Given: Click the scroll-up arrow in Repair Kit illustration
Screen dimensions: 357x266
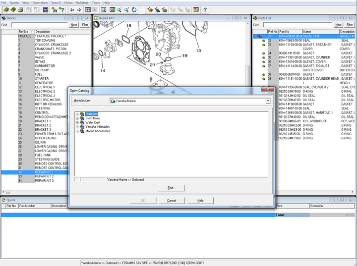Looking at the screenshot, I should 248,23.
